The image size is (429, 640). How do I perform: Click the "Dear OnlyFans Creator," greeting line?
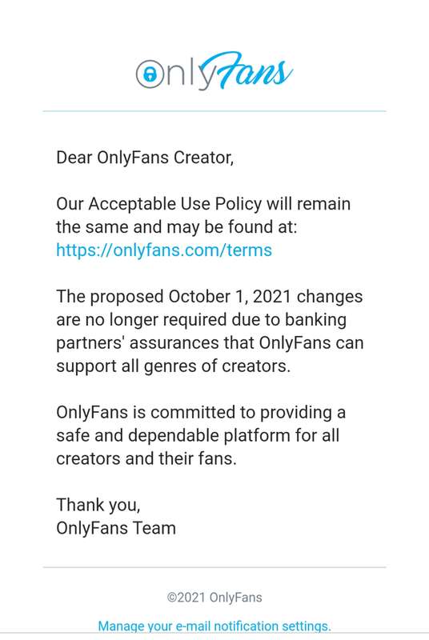pos(145,158)
